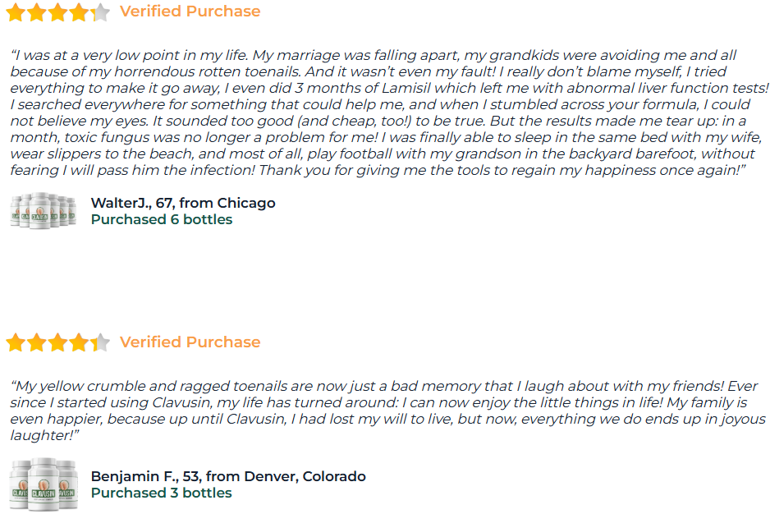The image size is (770, 514).
Task: Click the "Purchased 3 bottles" text
Action: 162,493
